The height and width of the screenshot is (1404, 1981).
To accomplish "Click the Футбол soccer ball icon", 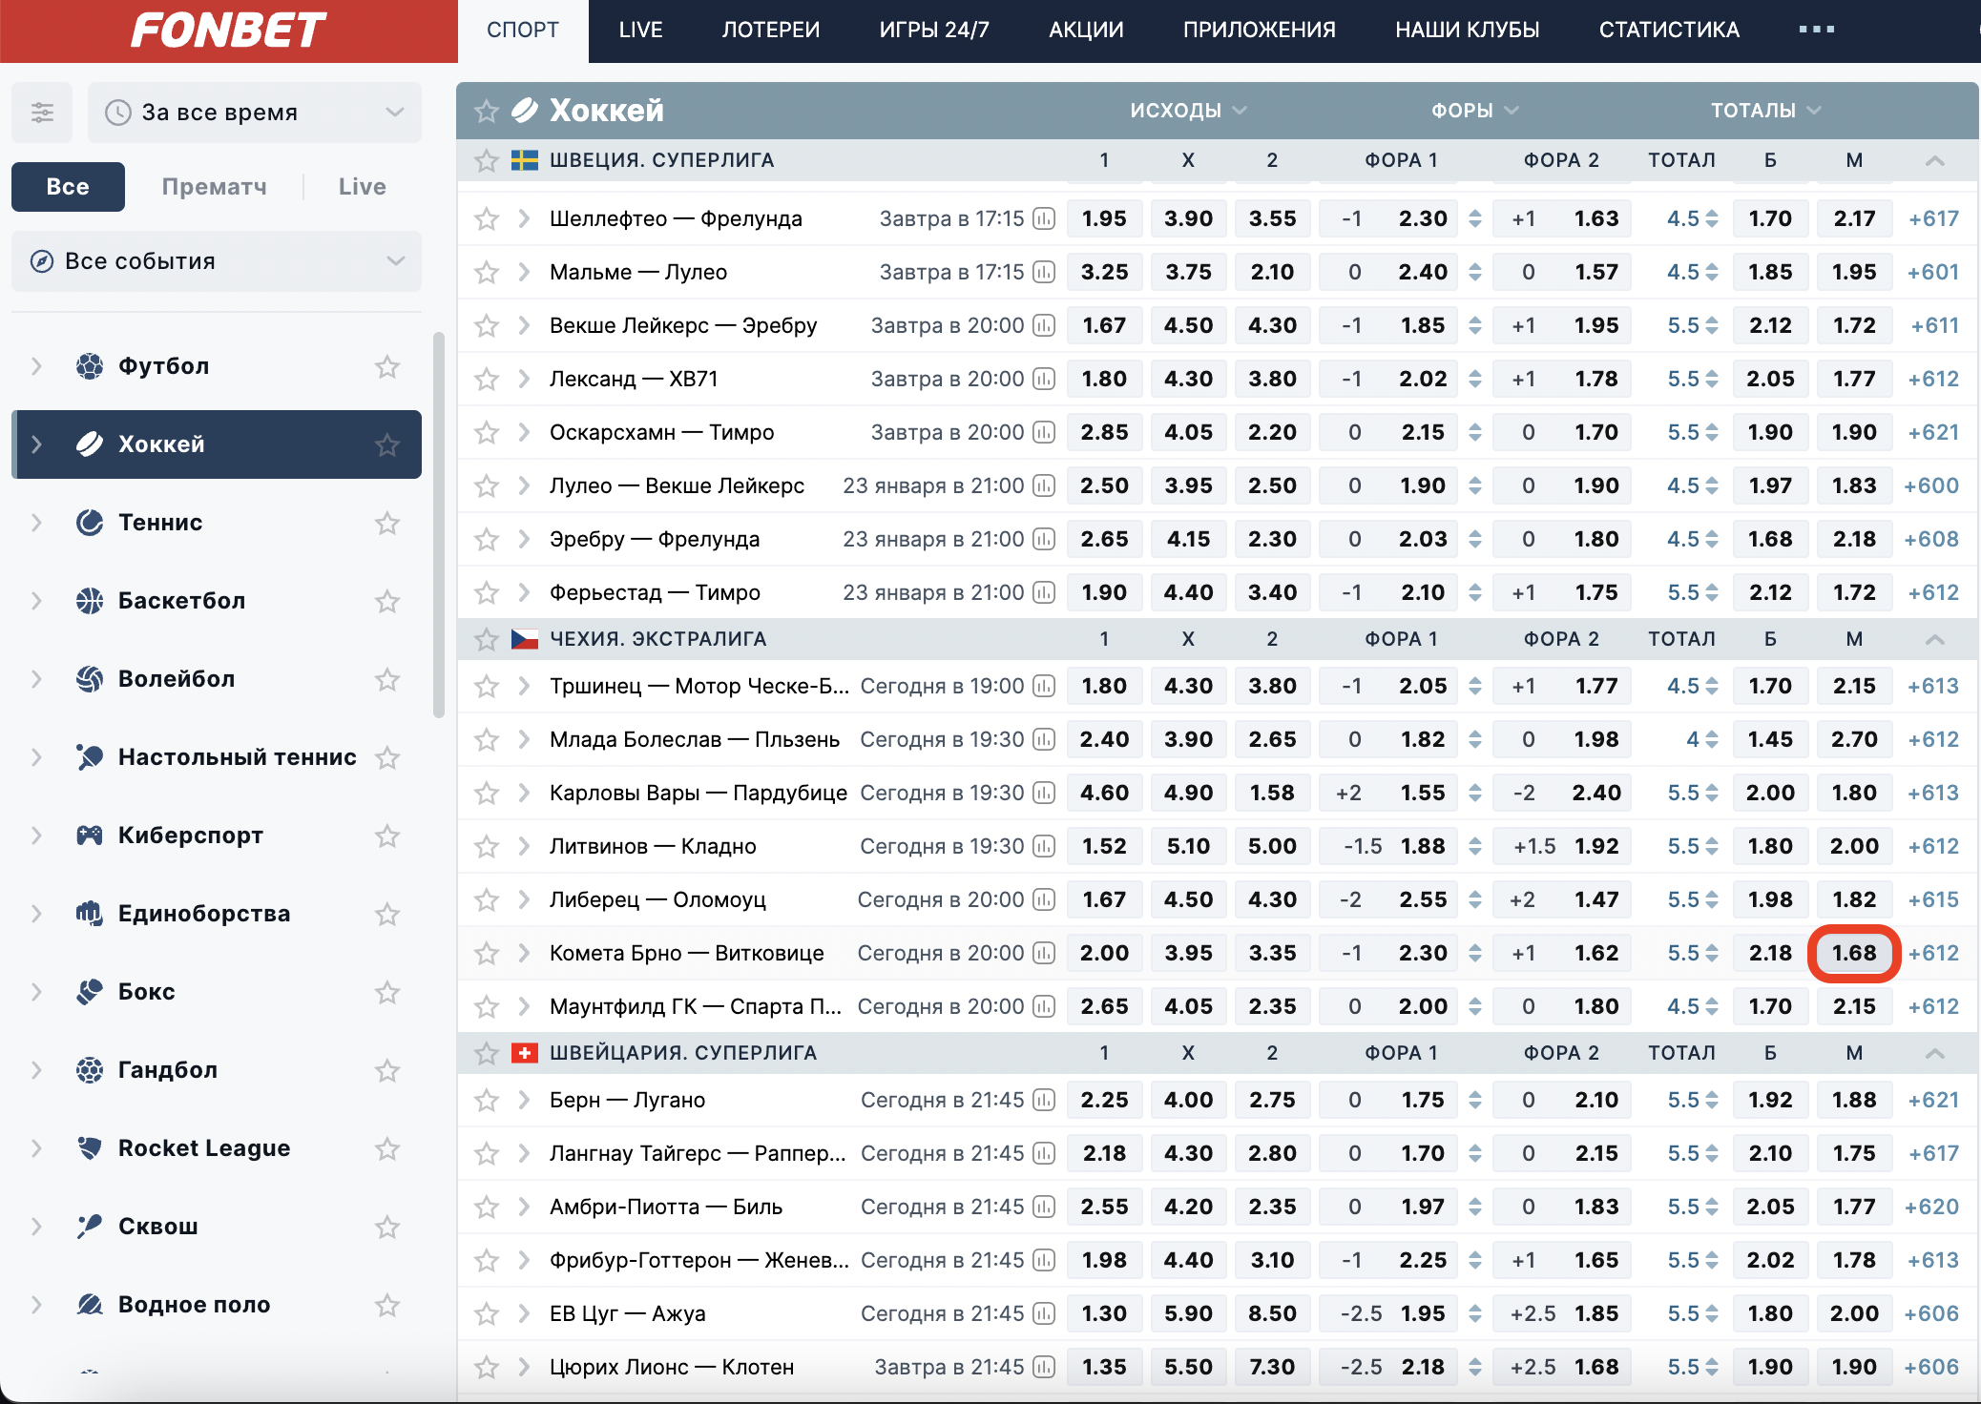I will pos(90,366).
